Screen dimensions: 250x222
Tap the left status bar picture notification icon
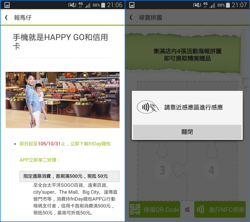7,5
